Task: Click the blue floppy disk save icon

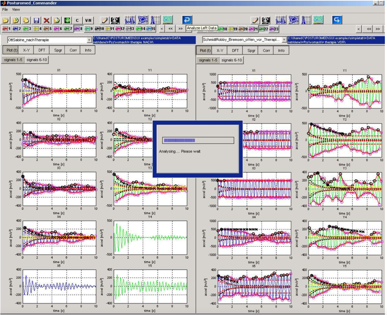Action: pyautogui.click(x=36, y=20)
